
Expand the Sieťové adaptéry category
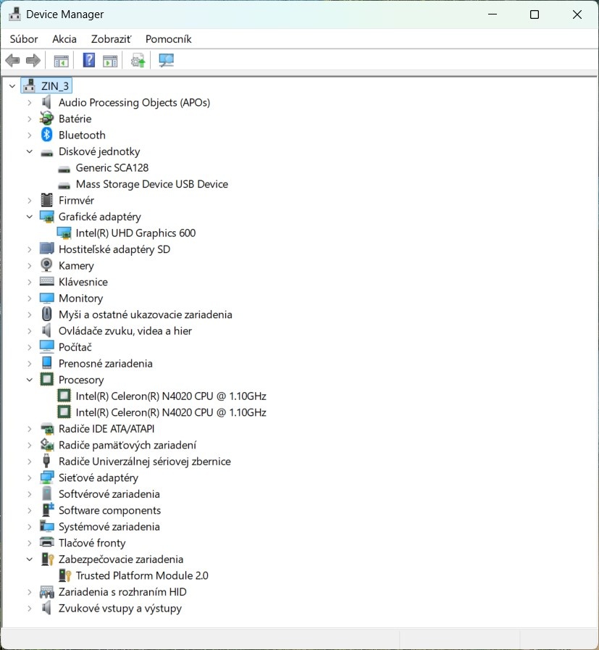point(30,478)
